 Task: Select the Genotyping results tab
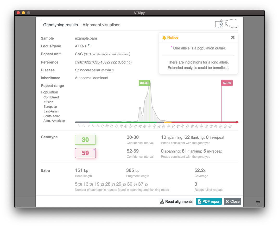(x=60, y=25)
